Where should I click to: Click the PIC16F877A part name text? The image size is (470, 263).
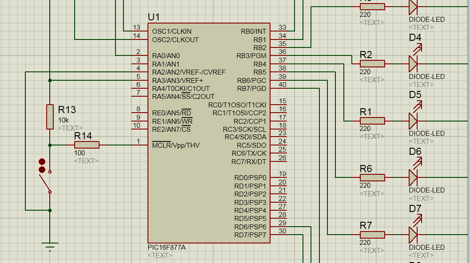pos(167,247)
